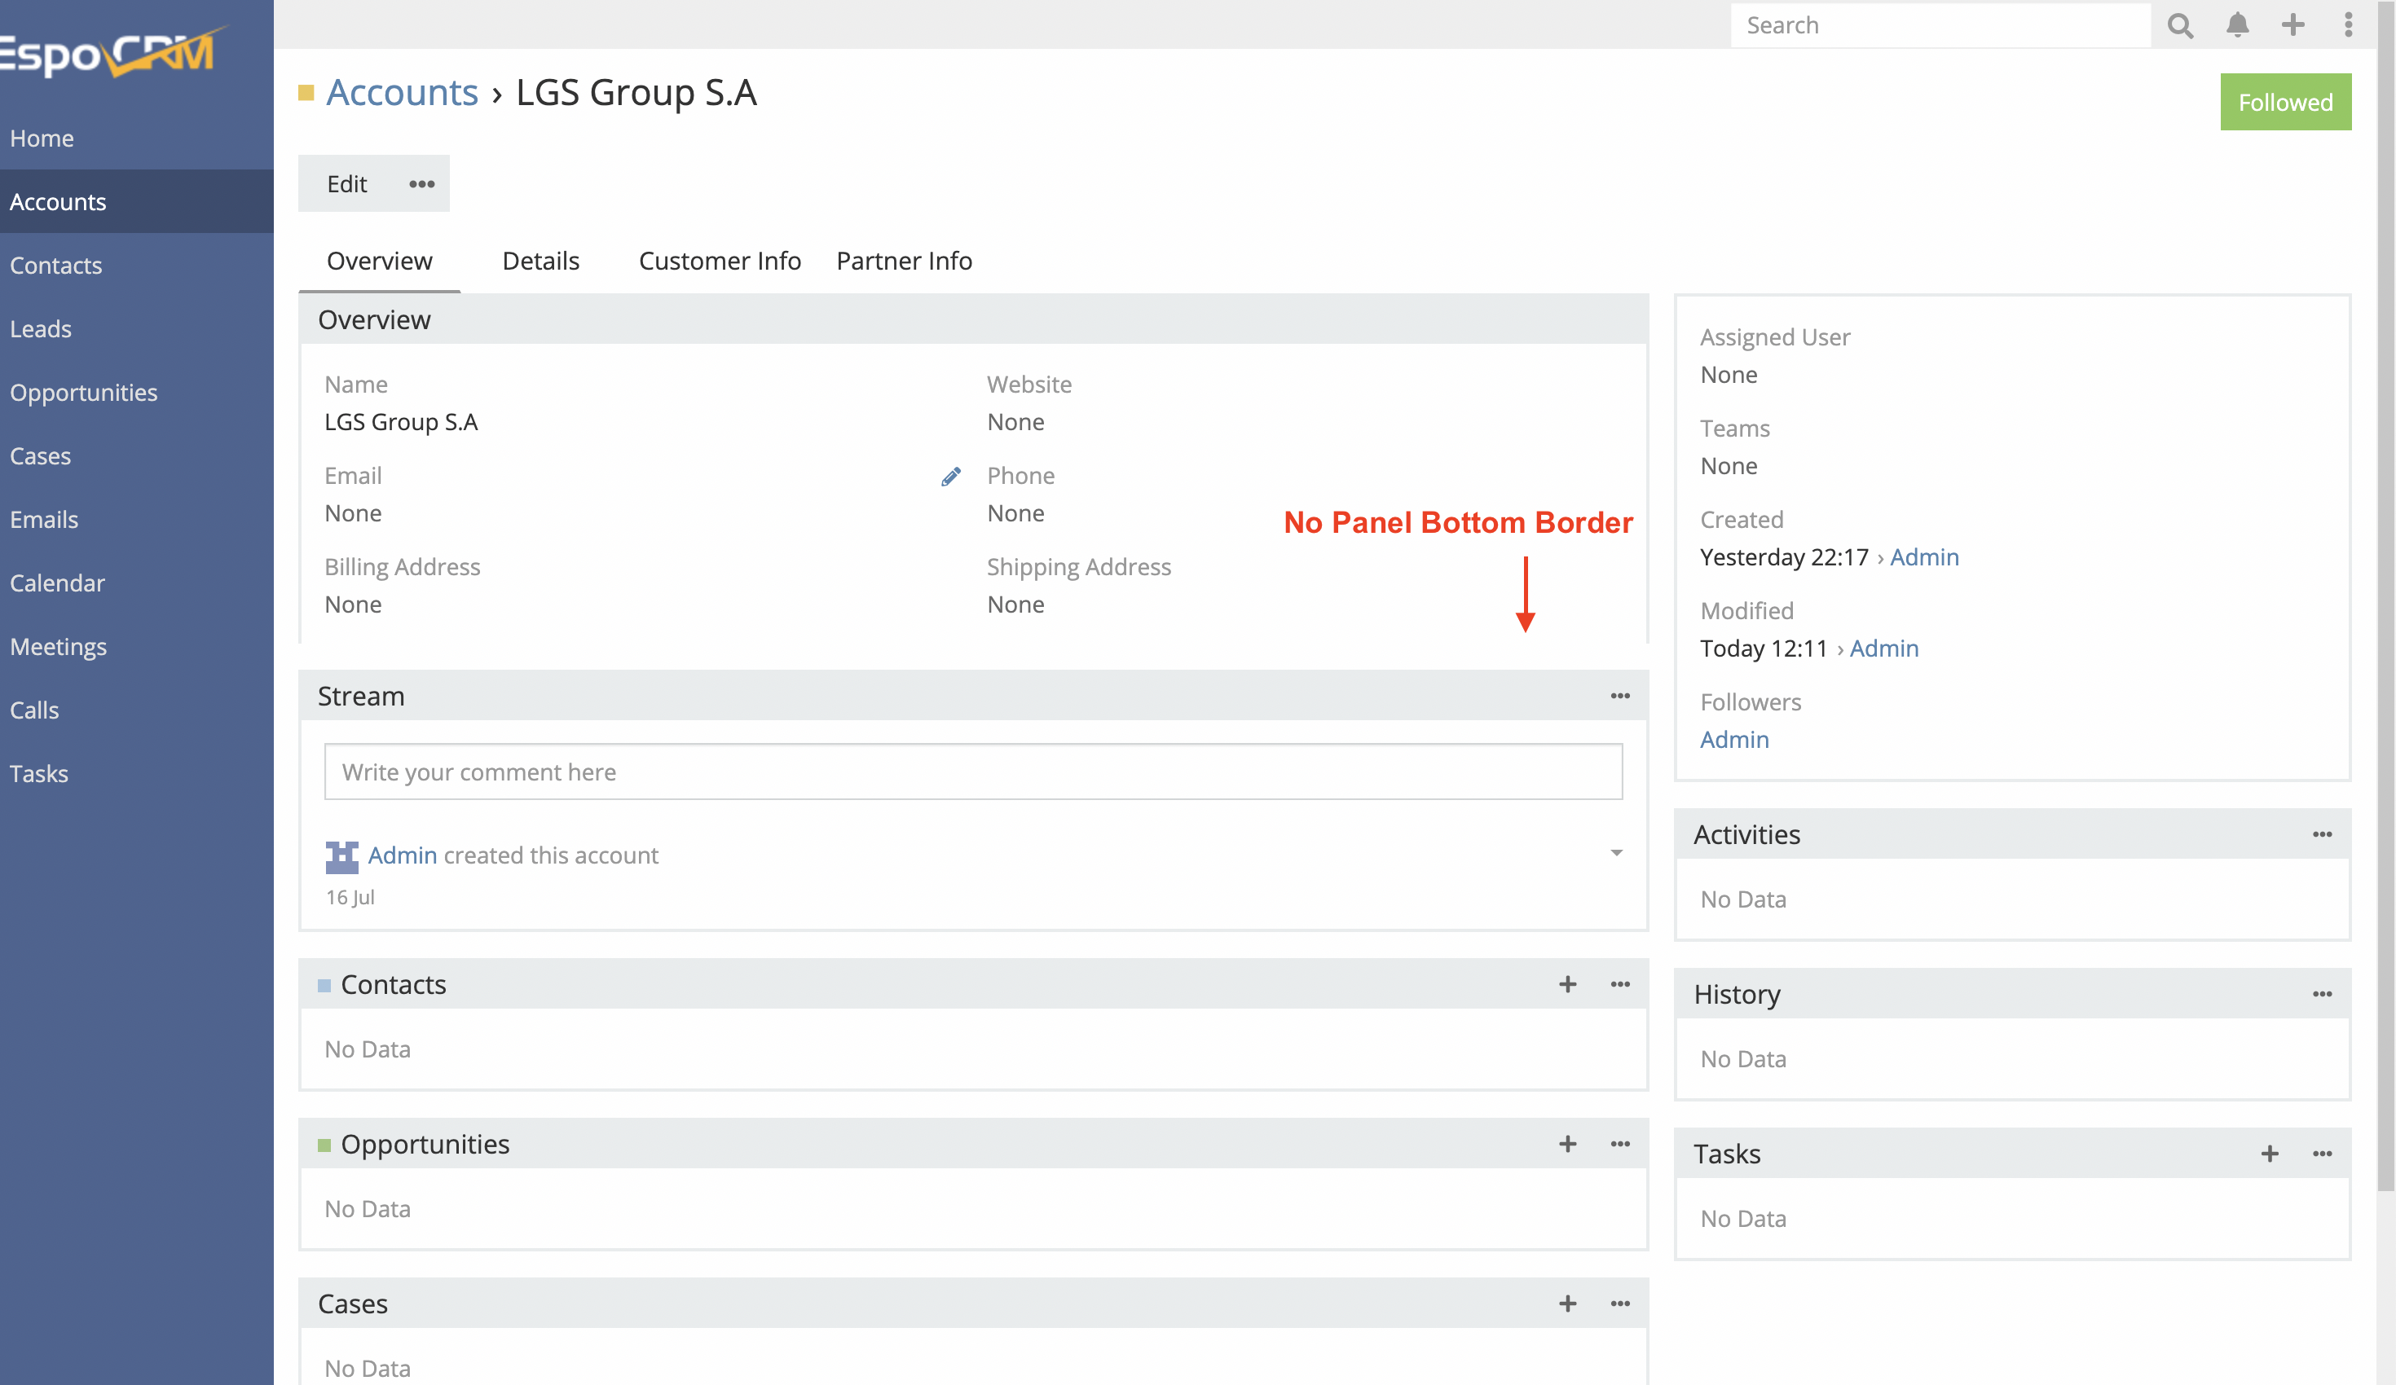This screenshot has height=1385, width=2396.
Task: Switch to the Details tab
Action: point(540,261)
